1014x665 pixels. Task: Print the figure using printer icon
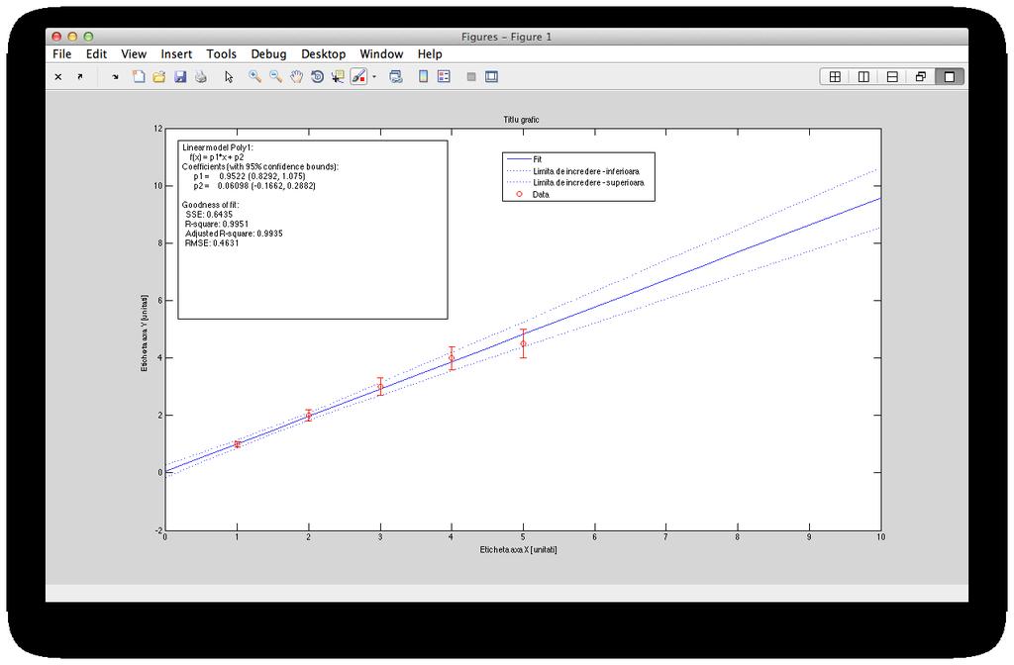(x=201, y=77)
